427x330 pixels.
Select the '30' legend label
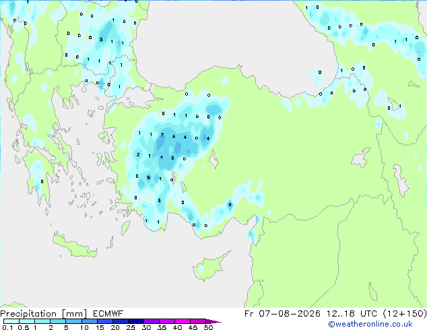click(146, 327)
